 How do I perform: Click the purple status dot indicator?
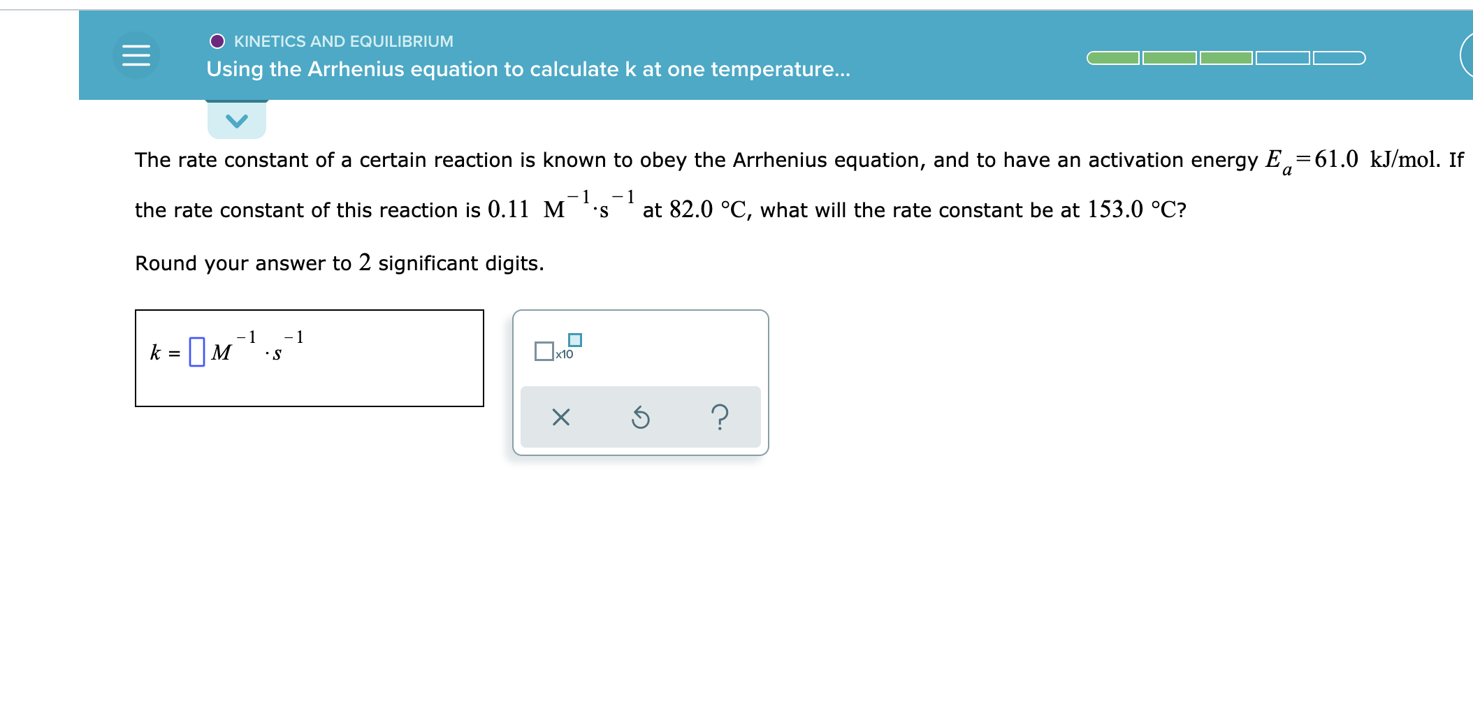217,41
